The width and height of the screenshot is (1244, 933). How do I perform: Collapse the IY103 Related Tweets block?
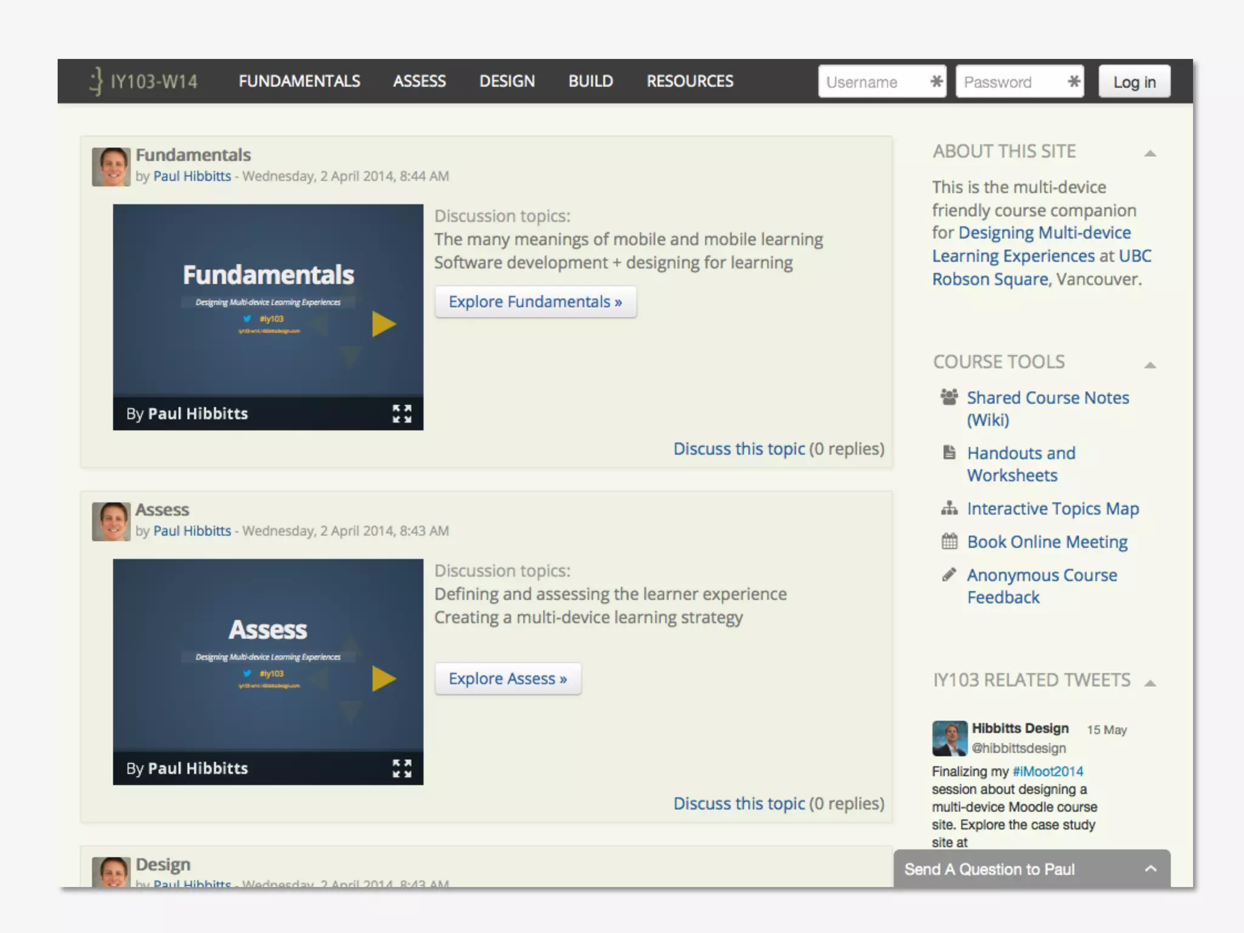[x=1150, y=683]
